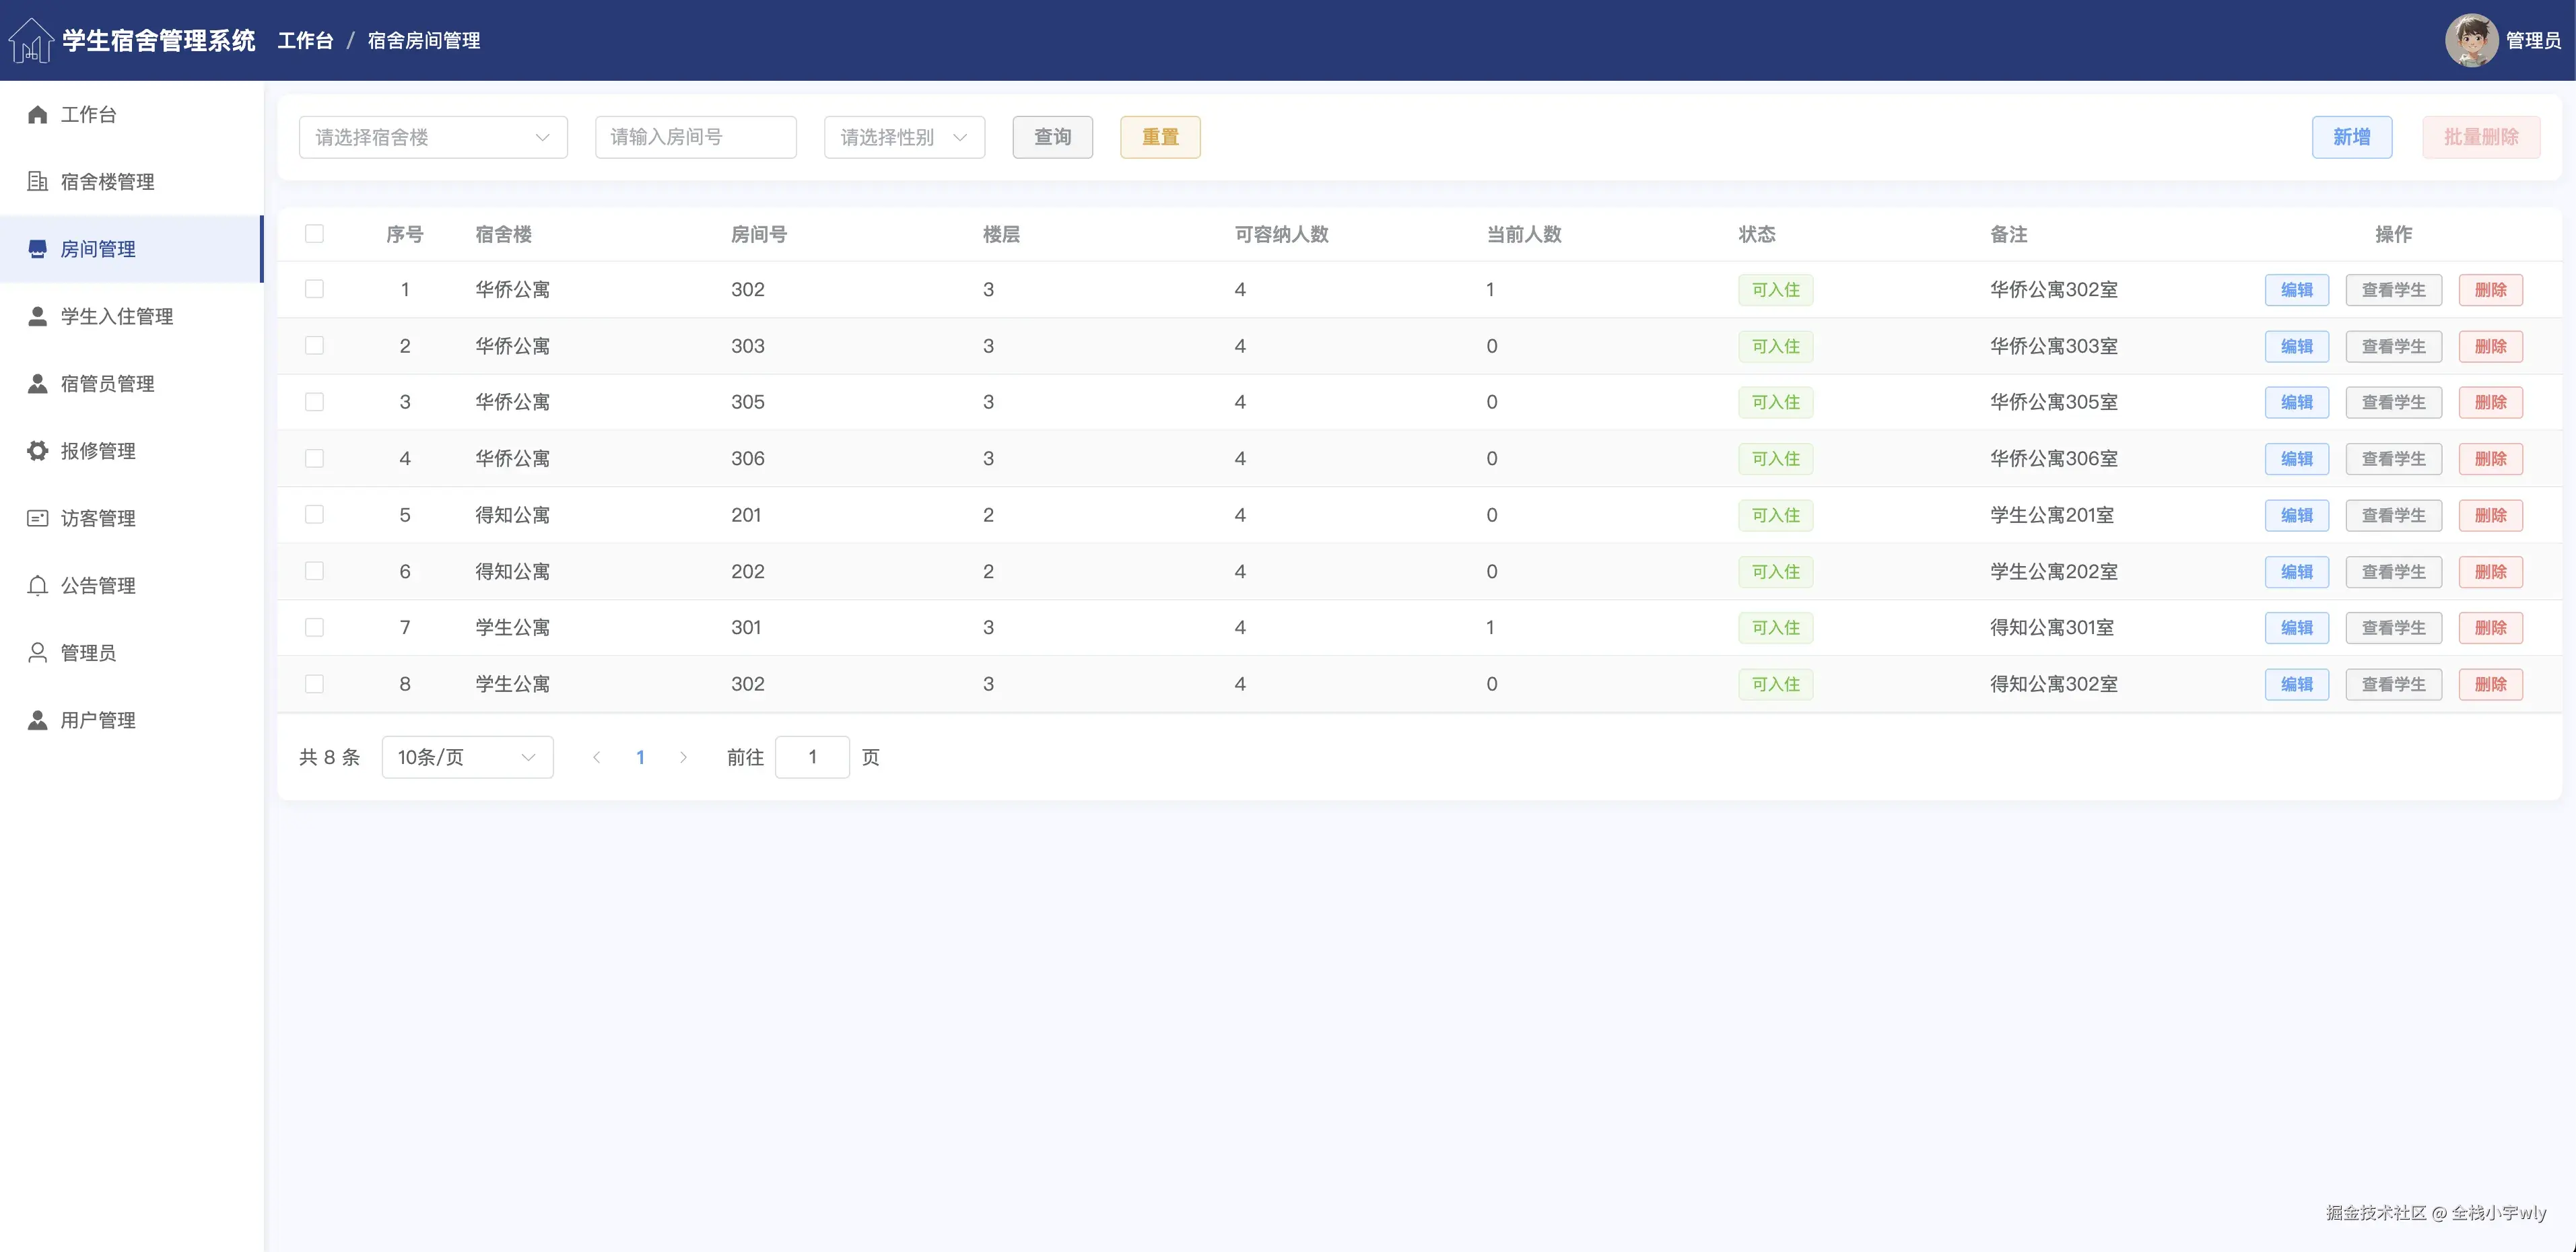Viewport: 2576px width, 1252px height.
Task: Click the home icon beside 工作台
Action: [x=38, y=115]
